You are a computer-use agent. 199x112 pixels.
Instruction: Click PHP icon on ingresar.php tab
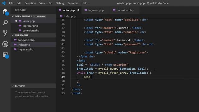point(86,10)
